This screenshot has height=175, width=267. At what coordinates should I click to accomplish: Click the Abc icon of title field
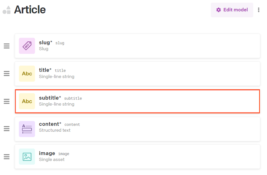pos(27,74)
